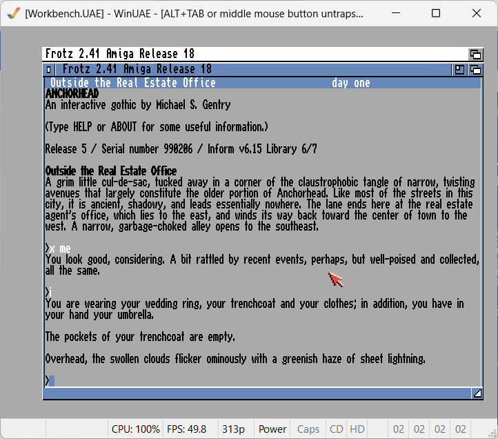This screenshot has height=439, width=498.
Task: Click the Frotz window zoom gadget
Action: (459, 69)
